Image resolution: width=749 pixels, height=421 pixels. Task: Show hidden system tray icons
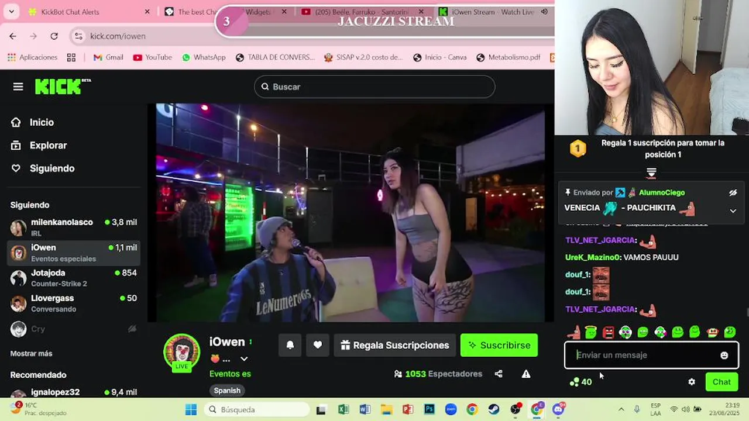[621, 409]
